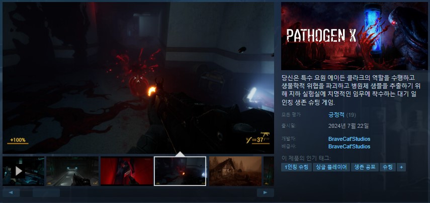Viewport: 430px width, 203px height.
Task: Click the 모든 평가 label
Action: coord(291,115)
